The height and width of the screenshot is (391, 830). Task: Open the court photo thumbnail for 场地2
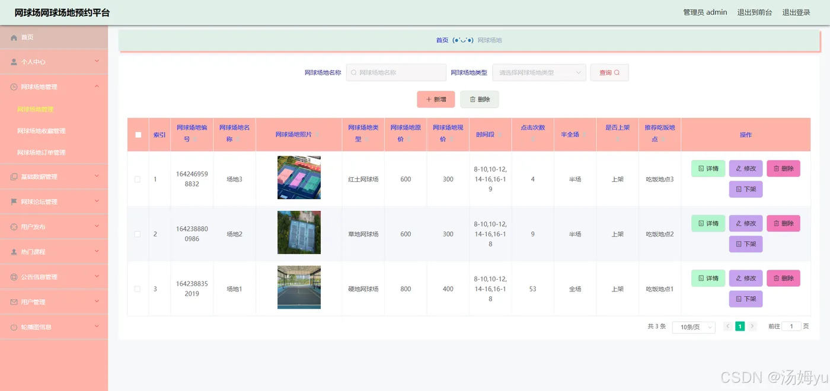[x=299, y=232]
